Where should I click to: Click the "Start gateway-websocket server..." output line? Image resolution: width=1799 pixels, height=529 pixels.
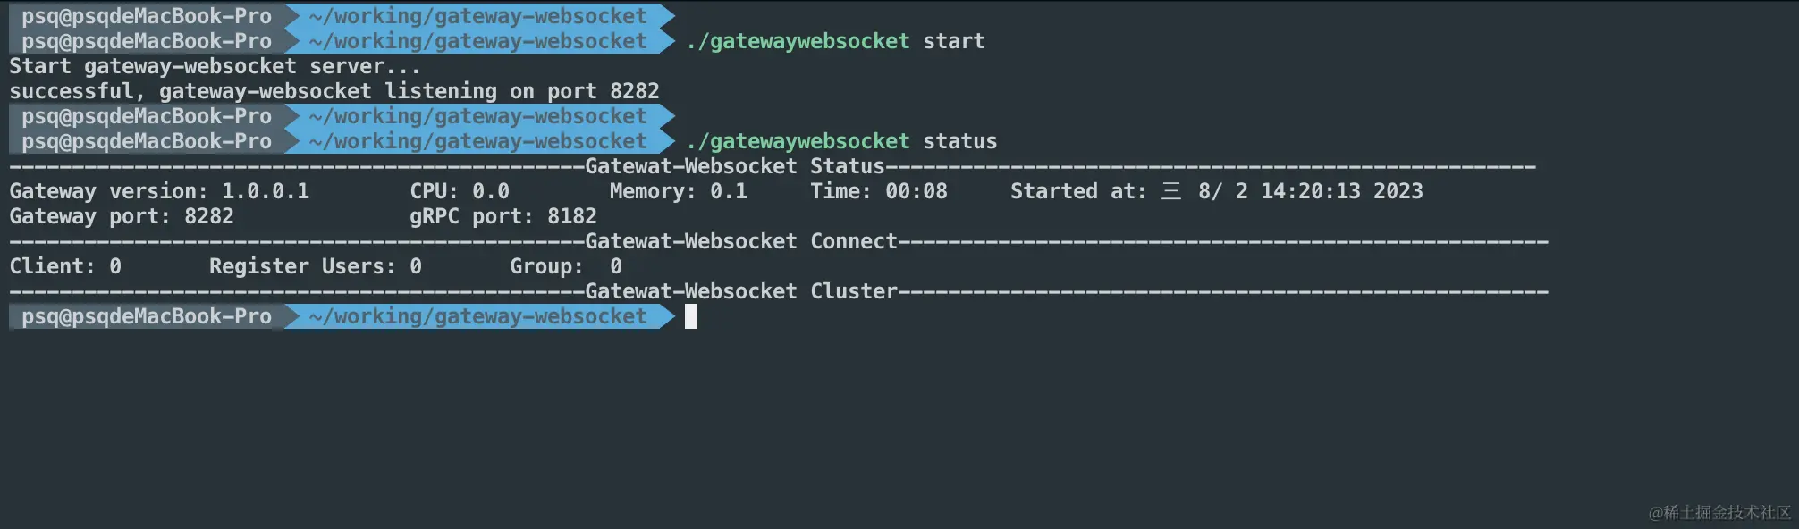coord(215,66)
